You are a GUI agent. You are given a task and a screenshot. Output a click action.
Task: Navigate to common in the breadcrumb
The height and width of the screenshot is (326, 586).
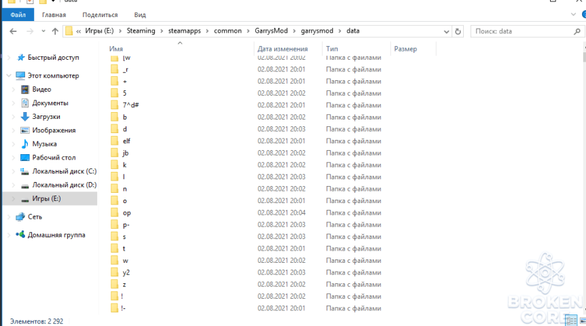(227, 31)
